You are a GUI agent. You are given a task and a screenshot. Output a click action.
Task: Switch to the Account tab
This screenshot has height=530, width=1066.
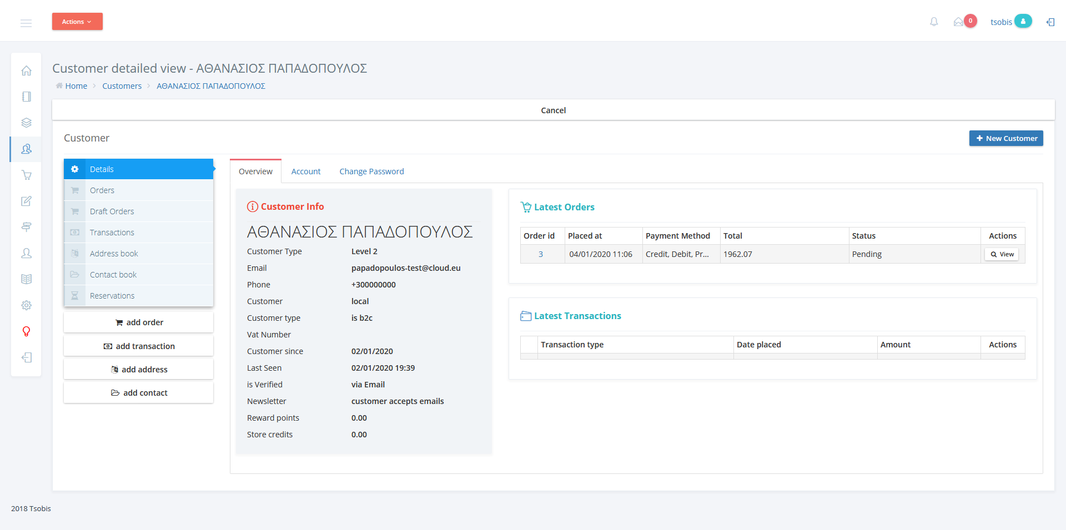click(x=306, y=171)
